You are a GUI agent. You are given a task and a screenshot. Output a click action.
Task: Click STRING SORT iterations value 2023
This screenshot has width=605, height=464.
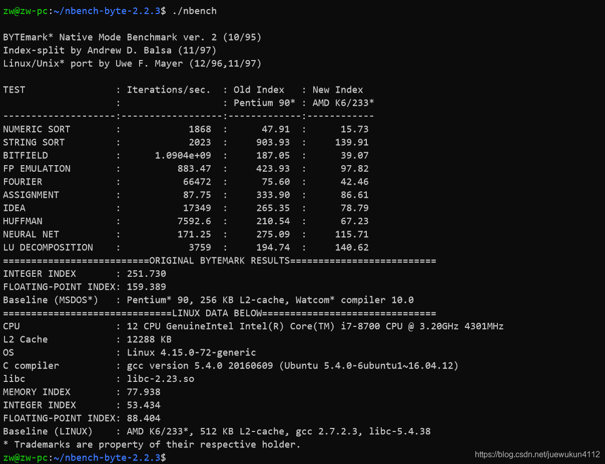[x=200, y=142]
